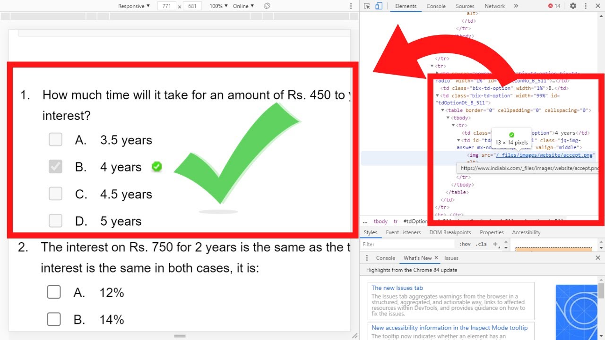The height and width of the screenshot is (340, 605).
Task: Focus the Styles Filter input
Action: pos(407,244)
